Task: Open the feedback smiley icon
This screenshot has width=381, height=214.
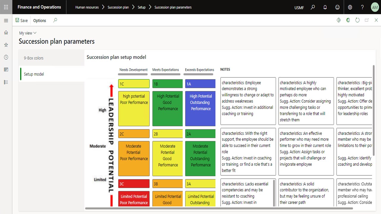Action: click(x=337, y=7)
